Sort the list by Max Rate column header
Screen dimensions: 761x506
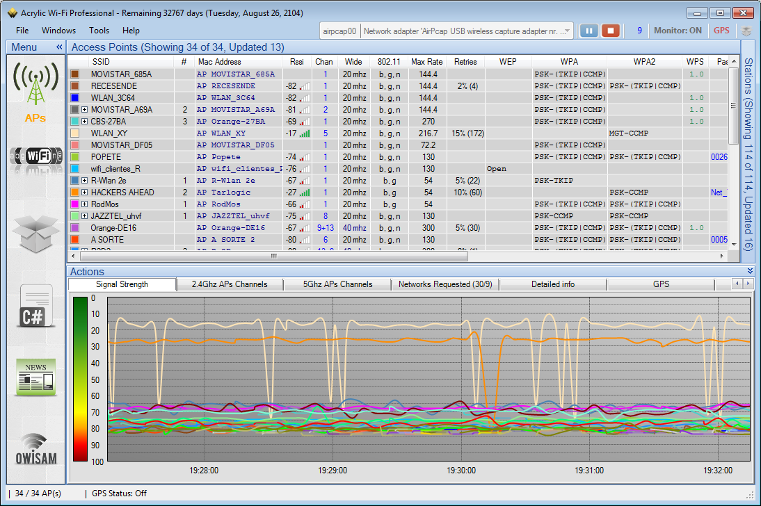(426, 62)
